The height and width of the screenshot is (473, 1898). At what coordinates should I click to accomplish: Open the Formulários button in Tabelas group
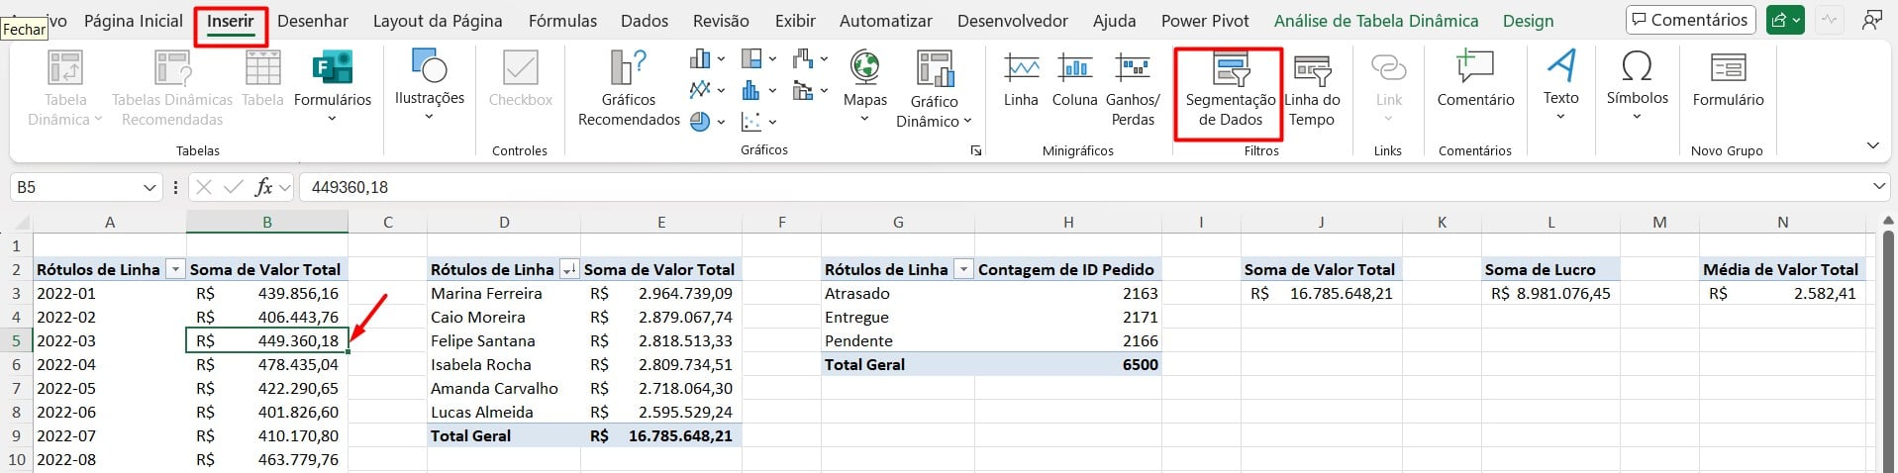click(x=333, y=79)
